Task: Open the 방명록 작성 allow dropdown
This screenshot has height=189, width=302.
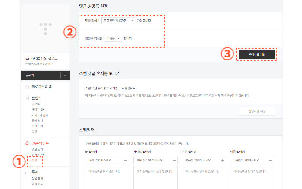Action: click(x=113, y=38)
